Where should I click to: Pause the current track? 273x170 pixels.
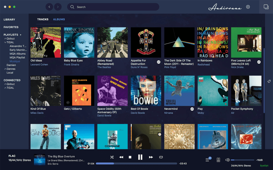(x=140, y=157)
